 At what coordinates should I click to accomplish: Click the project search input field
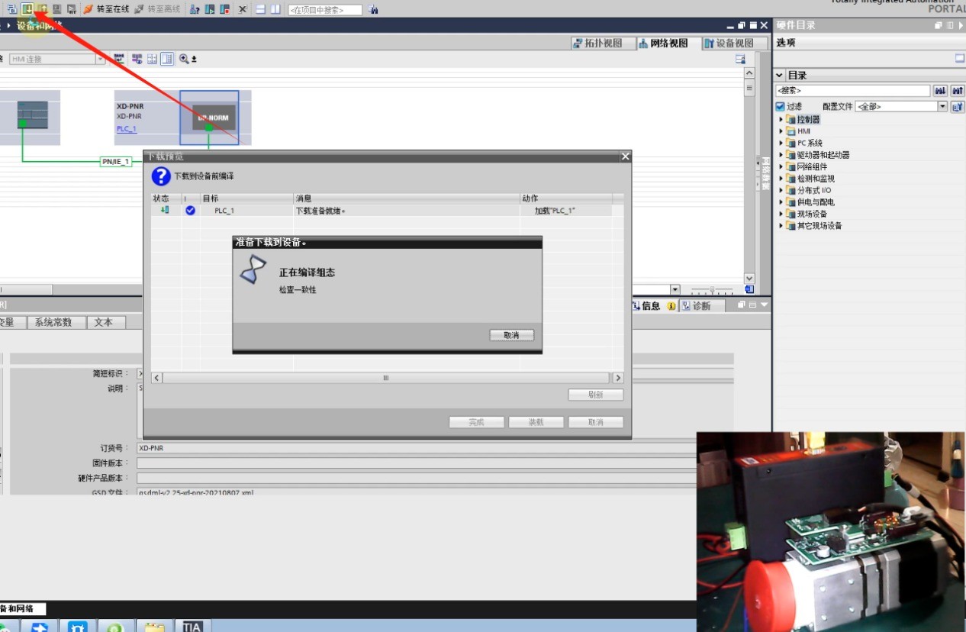[x=325, y=10]
